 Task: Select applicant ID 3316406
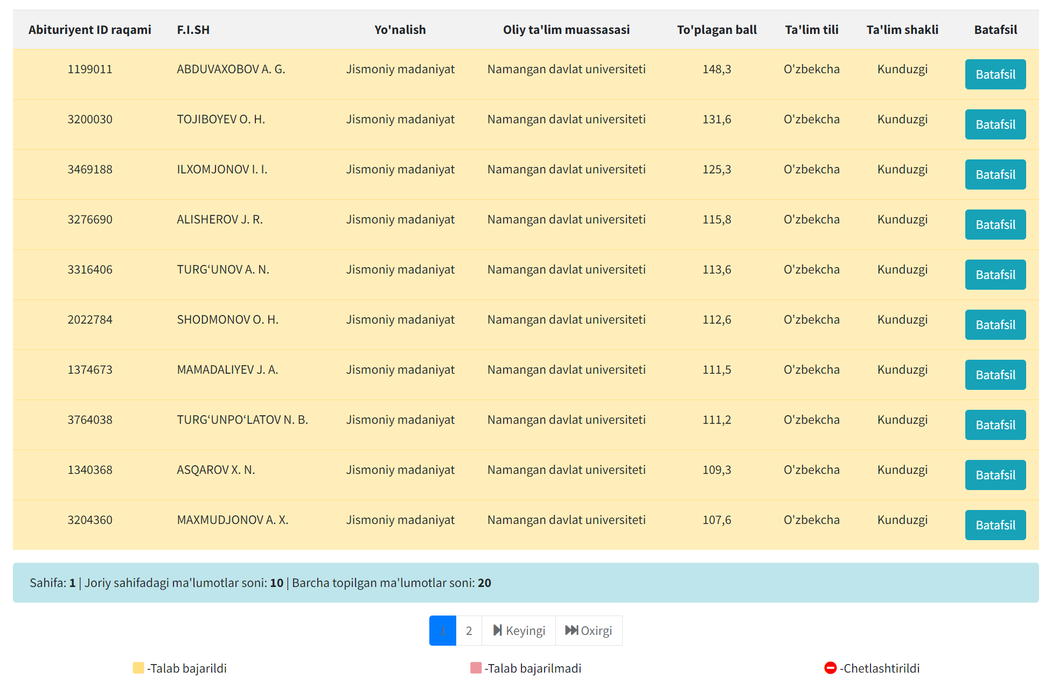click(x=90, y=269)
